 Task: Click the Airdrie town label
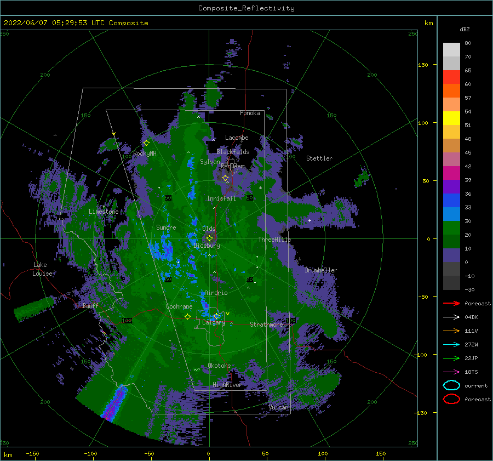(x=216, y=293)
